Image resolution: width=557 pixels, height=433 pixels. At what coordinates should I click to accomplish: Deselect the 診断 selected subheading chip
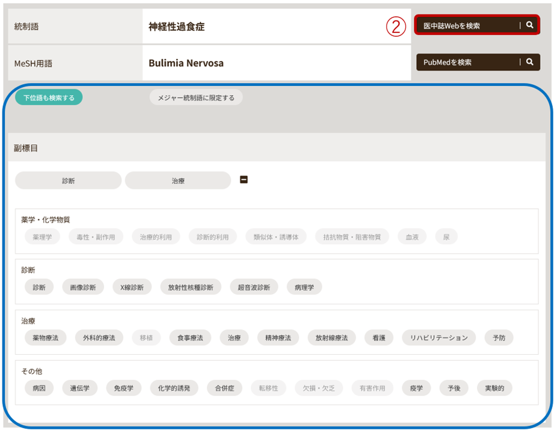click(x=67, y=179)
